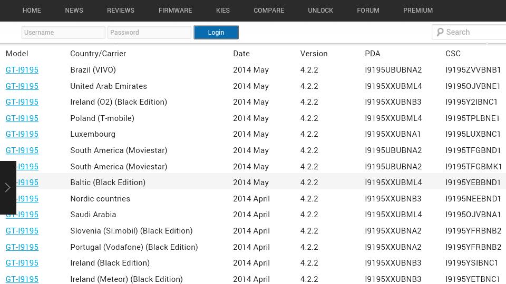
Task: Select FIRMWARE in the navigation bar
Action: pyautogui.click(x=175, y=11)
